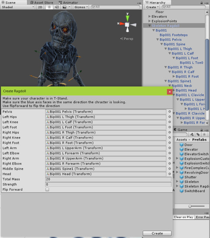Open object picker for Right Knee field

coord(170,138)
